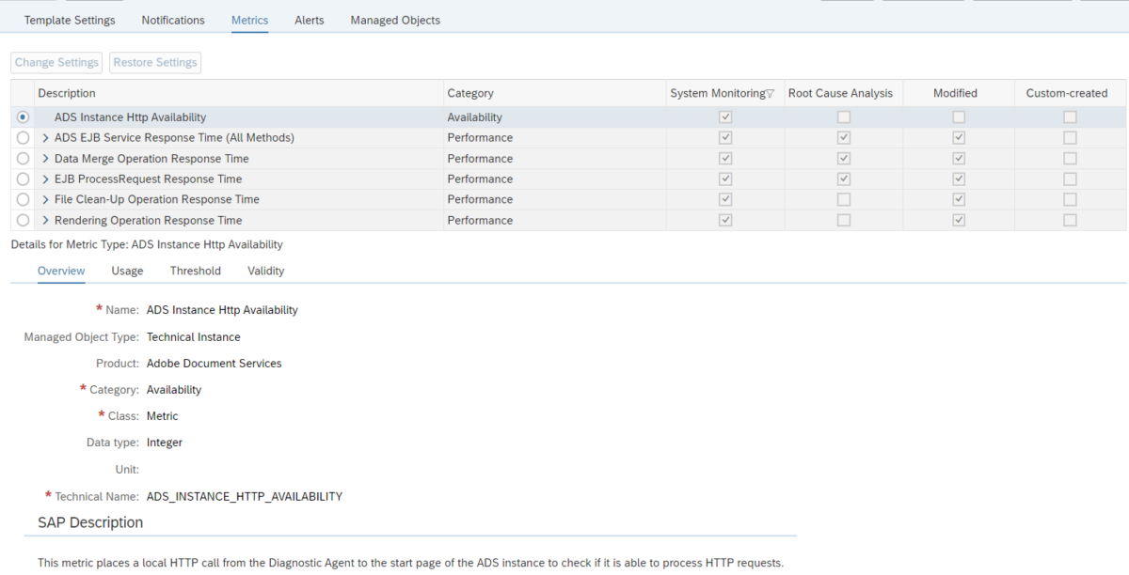Click the Description column header
The width and height of the screenshot is (1129, 575).
tap(66, 92)
